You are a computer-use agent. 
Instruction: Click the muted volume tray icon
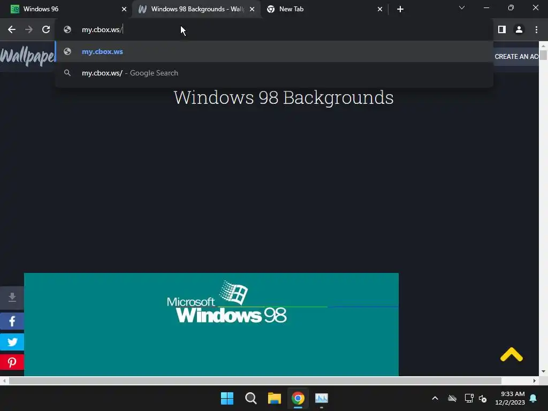click(483, 398)
